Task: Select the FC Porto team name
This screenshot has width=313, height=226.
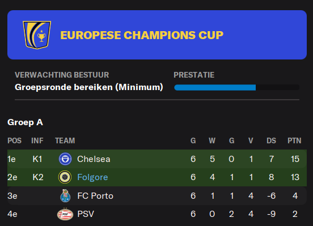Action: [x=95, y=195]
